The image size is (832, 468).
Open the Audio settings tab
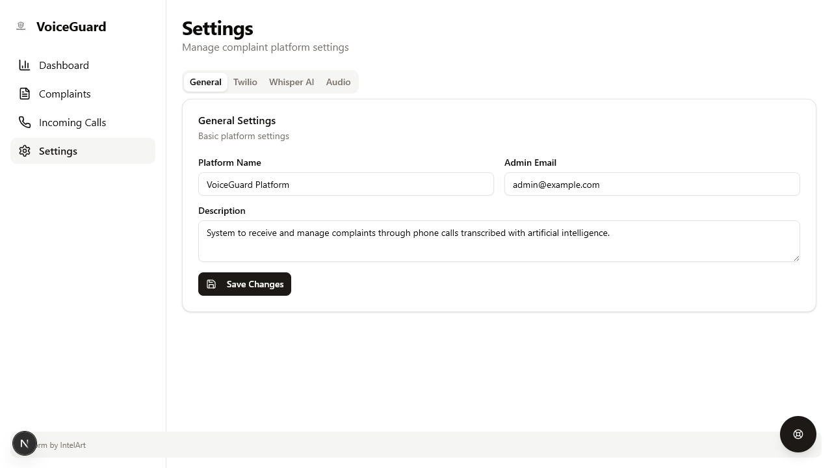click(338, 82)
